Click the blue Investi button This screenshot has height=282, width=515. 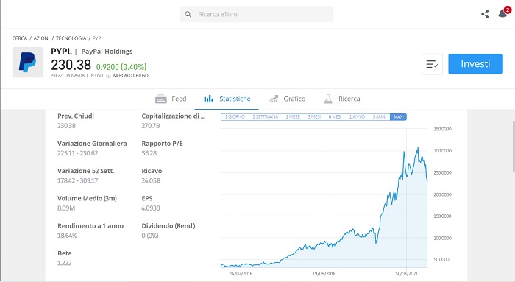tap(475, 64)
